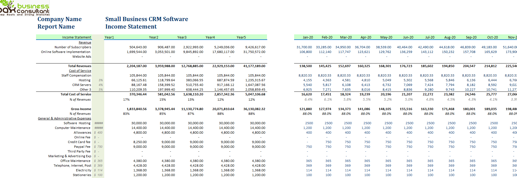Screen dimensions: 517x178
Task: Click the Other 3 5% rate cell
Action: [101, 90]
